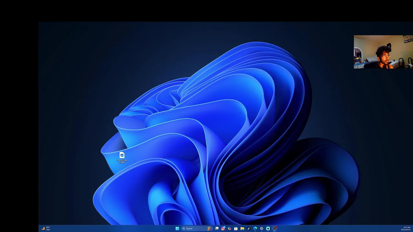Open the weather widget showing Clear
This screenshot has height=232, width=413.
pos(46,228)
